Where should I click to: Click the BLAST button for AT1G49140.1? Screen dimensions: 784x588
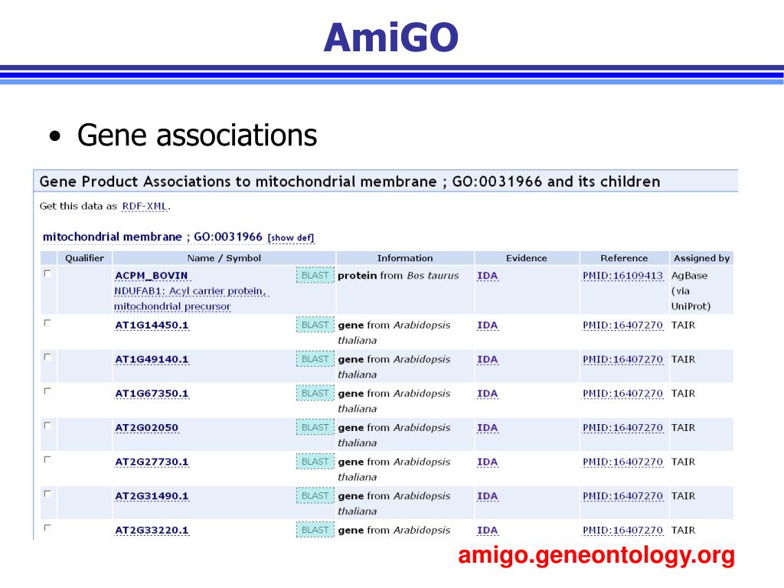tap(315, 359)
